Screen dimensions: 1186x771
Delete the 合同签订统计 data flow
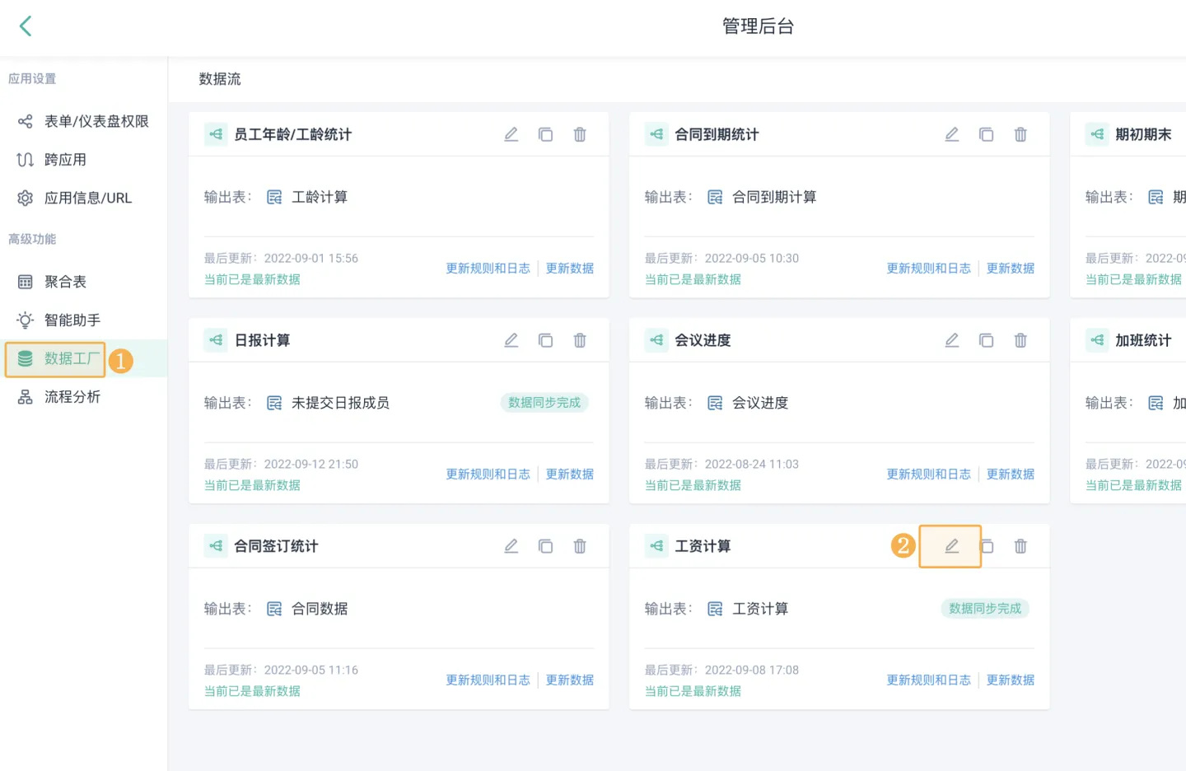pyautogui.click(x=580, y=546)
